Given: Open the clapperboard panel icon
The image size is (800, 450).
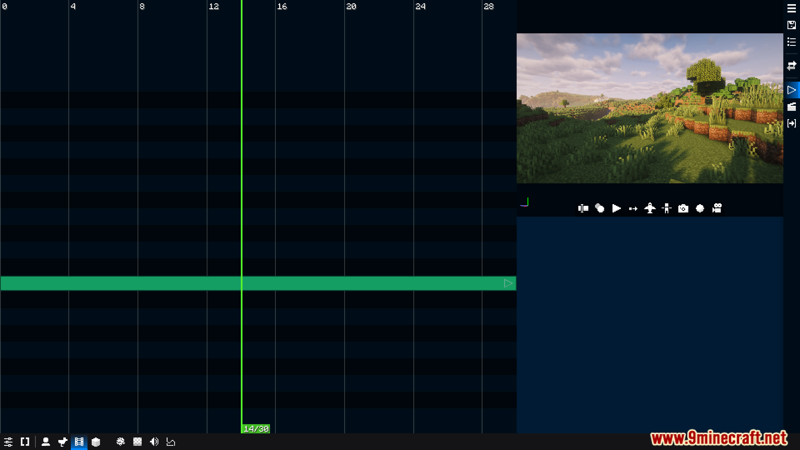Looking at the screenshot, I should click(x=791, y=107).
